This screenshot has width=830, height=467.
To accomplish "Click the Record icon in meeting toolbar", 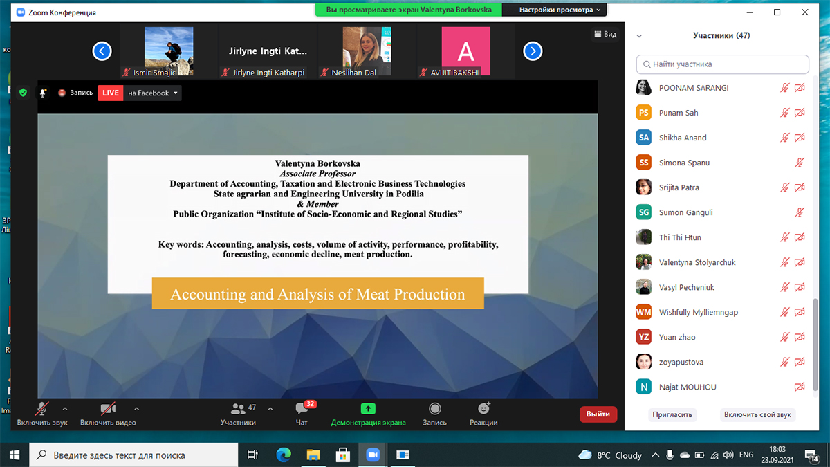I will pyautogui.click(x=434, y=410).
